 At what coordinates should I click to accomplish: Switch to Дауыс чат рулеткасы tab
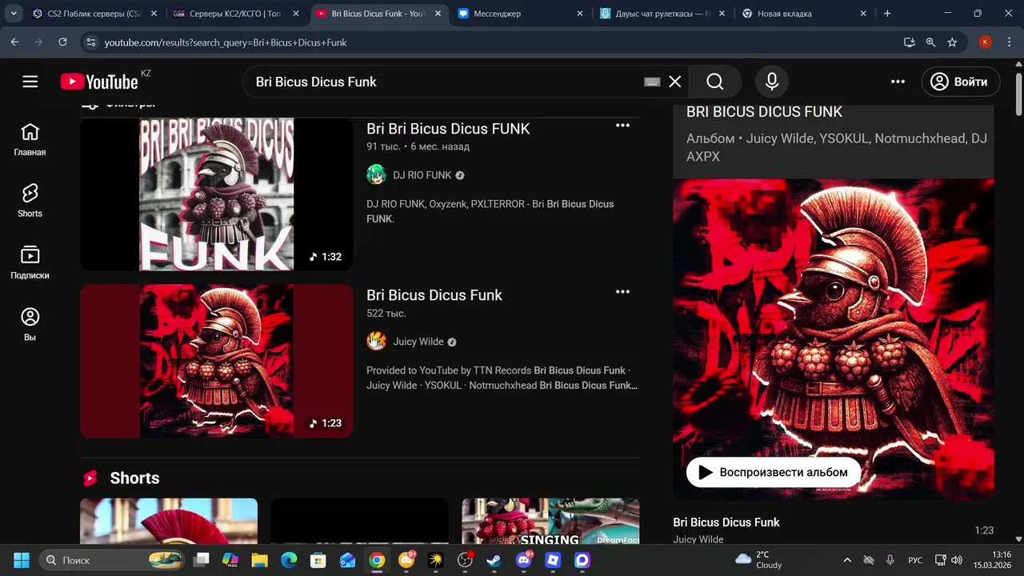[x=662, y=14]
